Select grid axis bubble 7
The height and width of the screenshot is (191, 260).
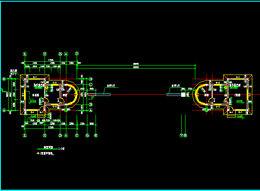point(182,135)
